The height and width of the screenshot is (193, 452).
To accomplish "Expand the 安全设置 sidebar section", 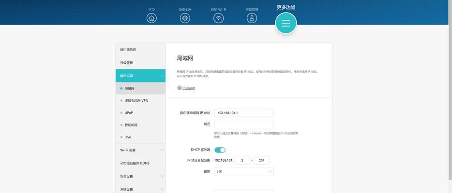I will [x=141, y=176].
